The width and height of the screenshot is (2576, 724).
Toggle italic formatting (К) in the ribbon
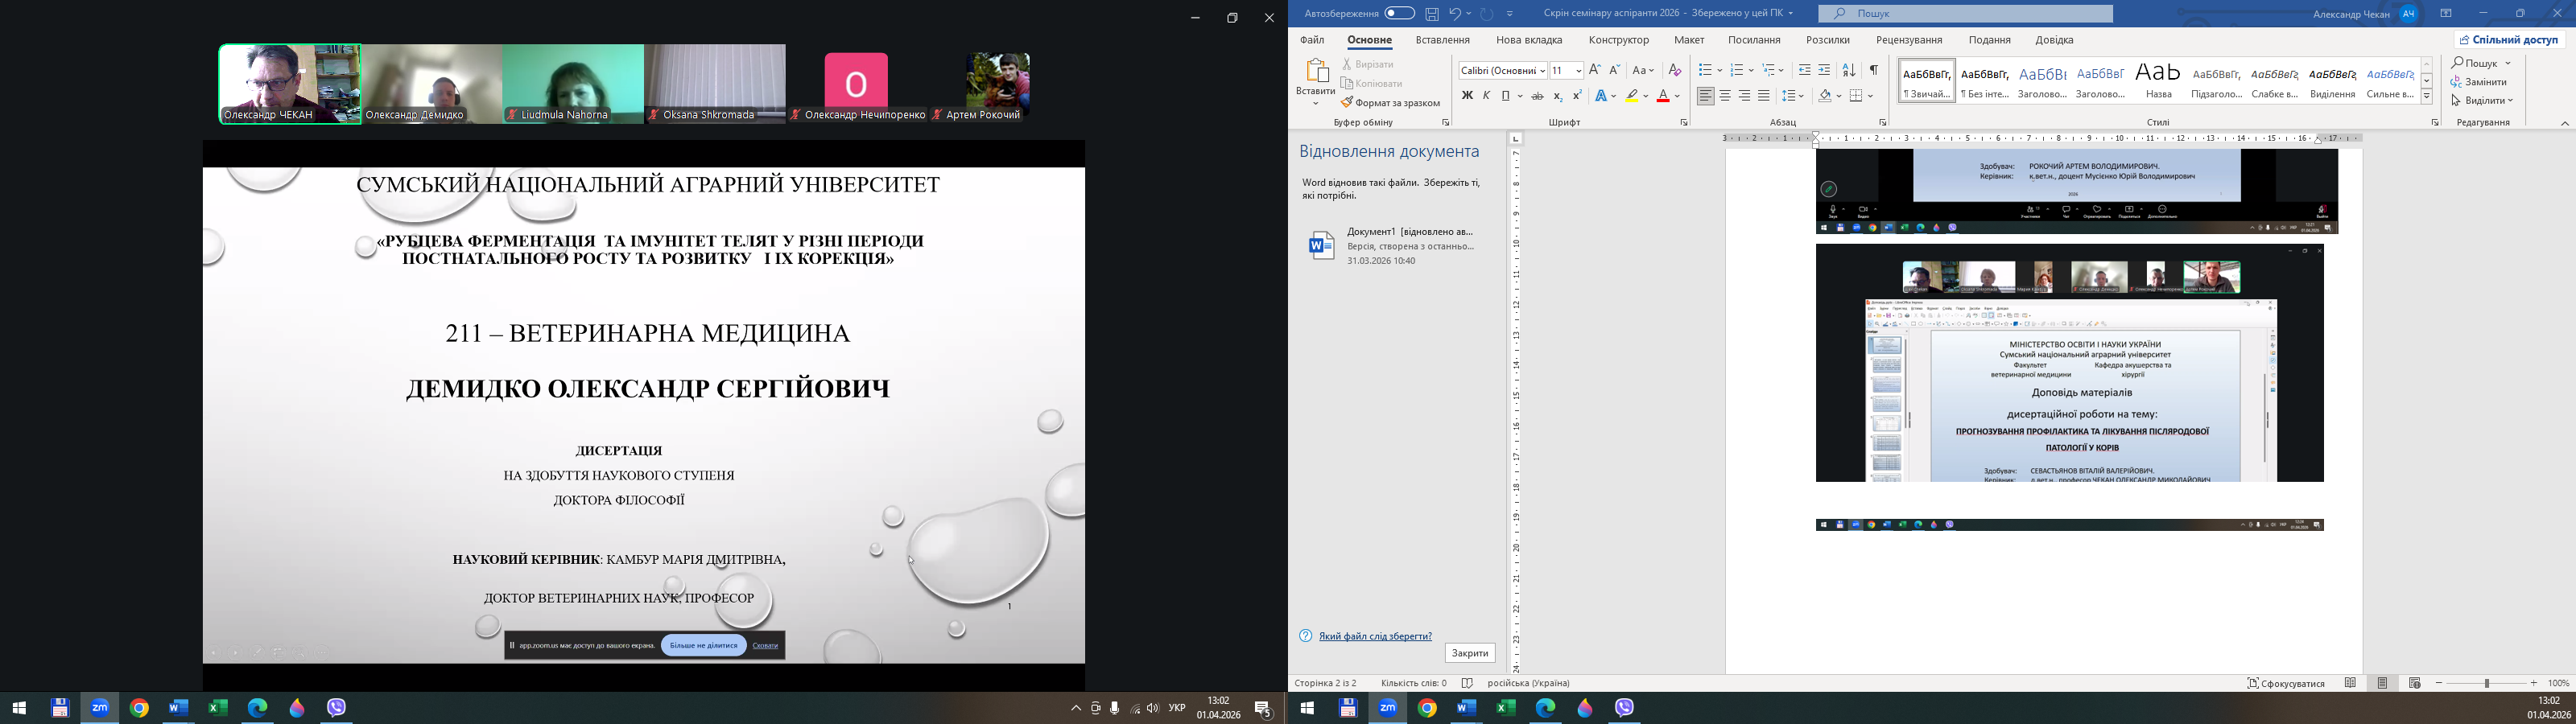1486,96
